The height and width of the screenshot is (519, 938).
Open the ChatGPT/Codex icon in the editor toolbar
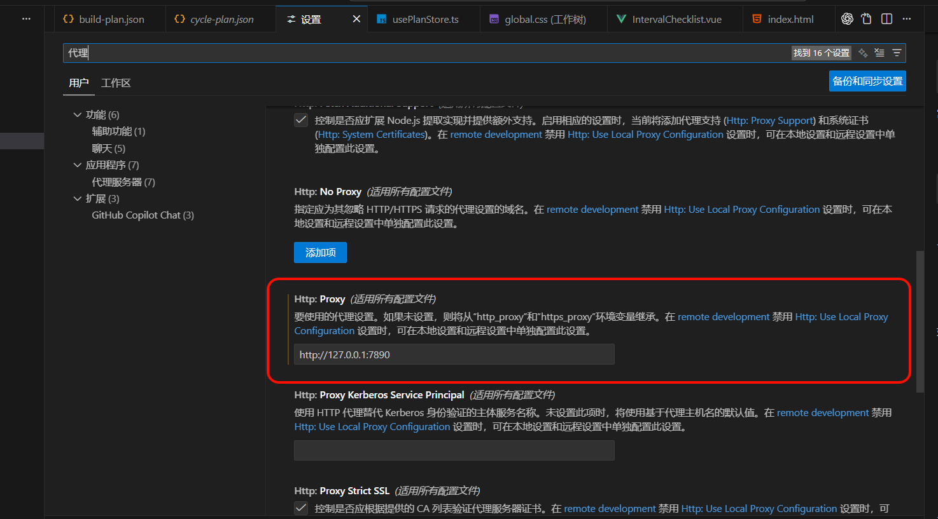point(847,19)
